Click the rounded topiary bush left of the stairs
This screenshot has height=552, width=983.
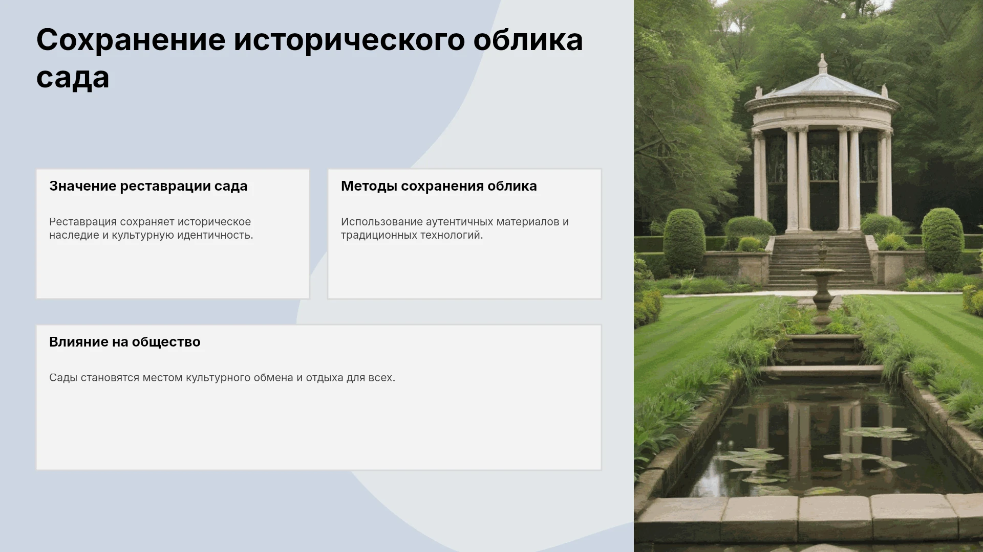[x=684, y=240]
